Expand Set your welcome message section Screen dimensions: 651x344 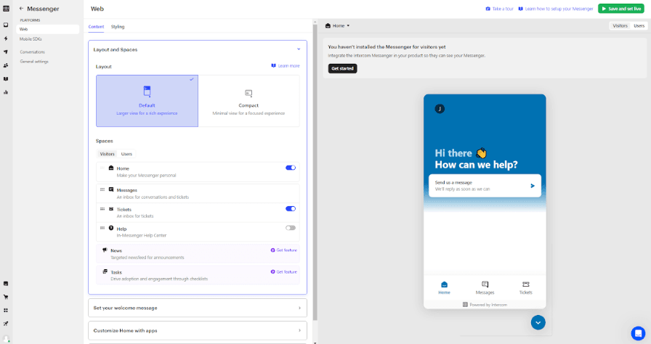[198, 308]
